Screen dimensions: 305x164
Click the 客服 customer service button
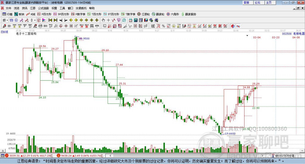point(248,2)
